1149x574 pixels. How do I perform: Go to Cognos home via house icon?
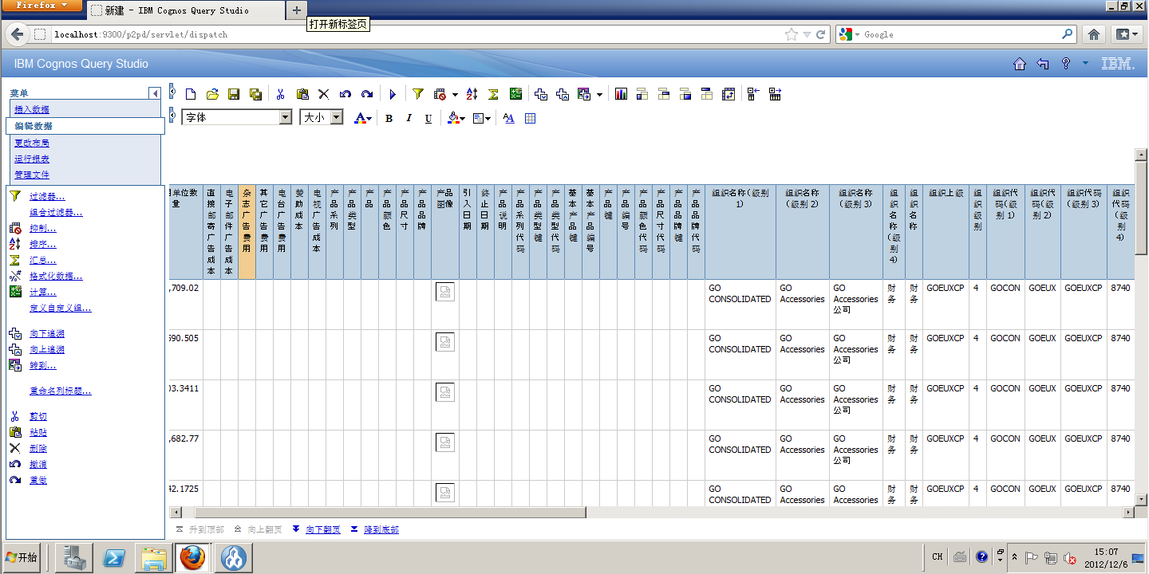coord(1020,64)
